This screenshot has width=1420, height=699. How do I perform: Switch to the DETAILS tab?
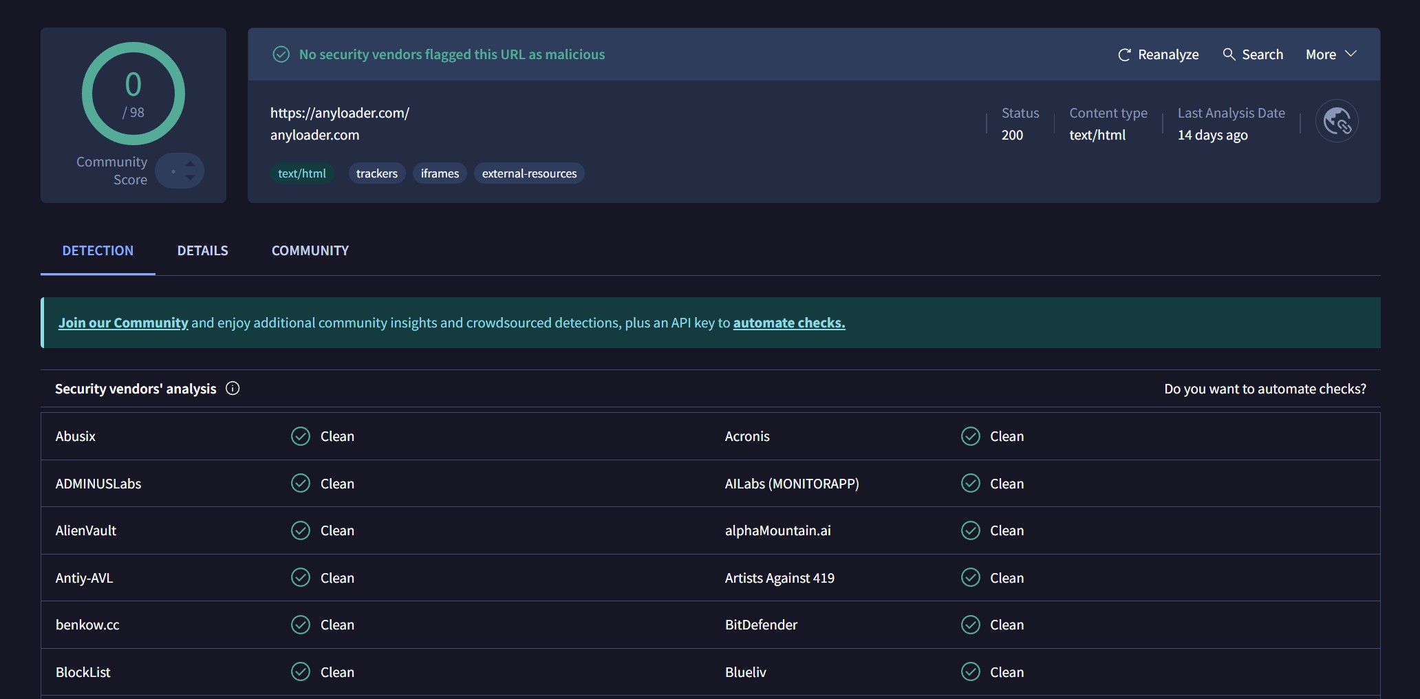pos(202,251)
